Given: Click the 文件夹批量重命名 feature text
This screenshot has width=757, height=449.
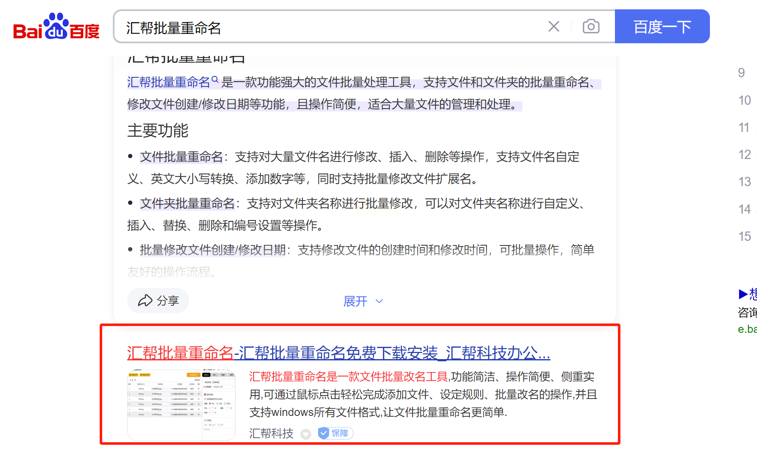Looking at the screenshot, I should tap(187, 204).
